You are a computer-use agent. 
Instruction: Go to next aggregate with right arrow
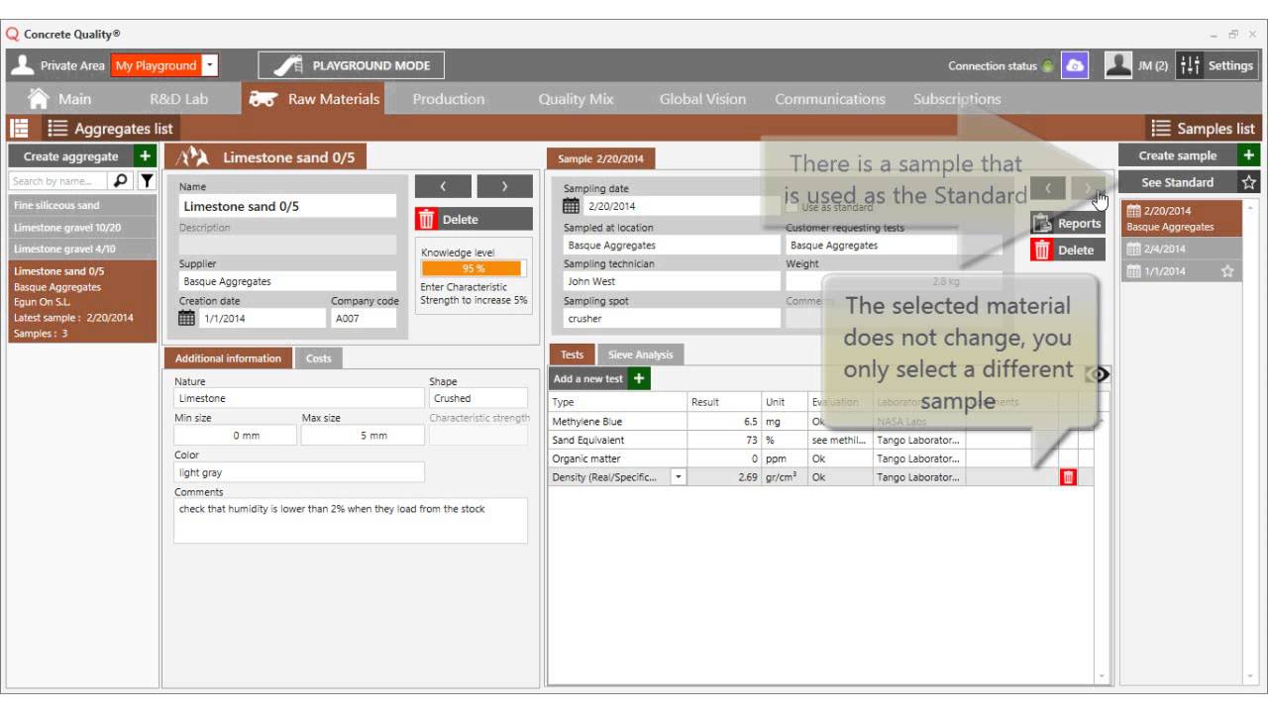504,186
